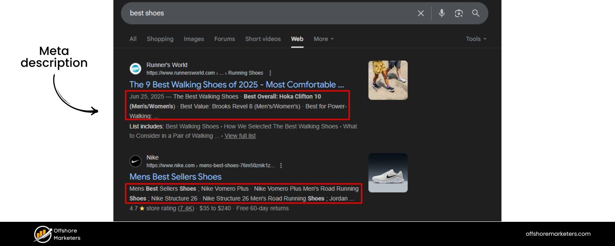Click the View full list link

(x=240, y=136)
